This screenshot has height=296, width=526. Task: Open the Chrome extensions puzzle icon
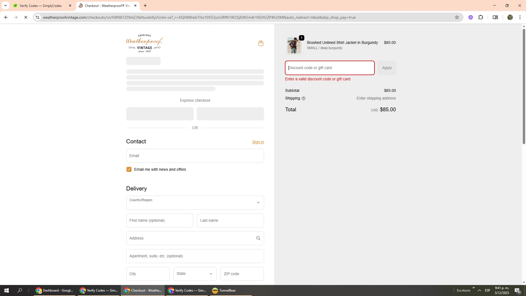[481, 17]
